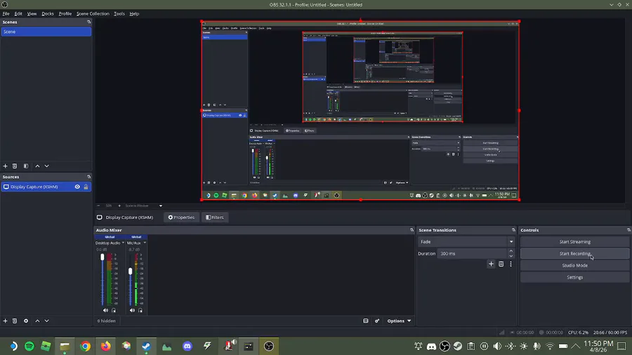Delete the configurable scene transition

tap(501, 264)
